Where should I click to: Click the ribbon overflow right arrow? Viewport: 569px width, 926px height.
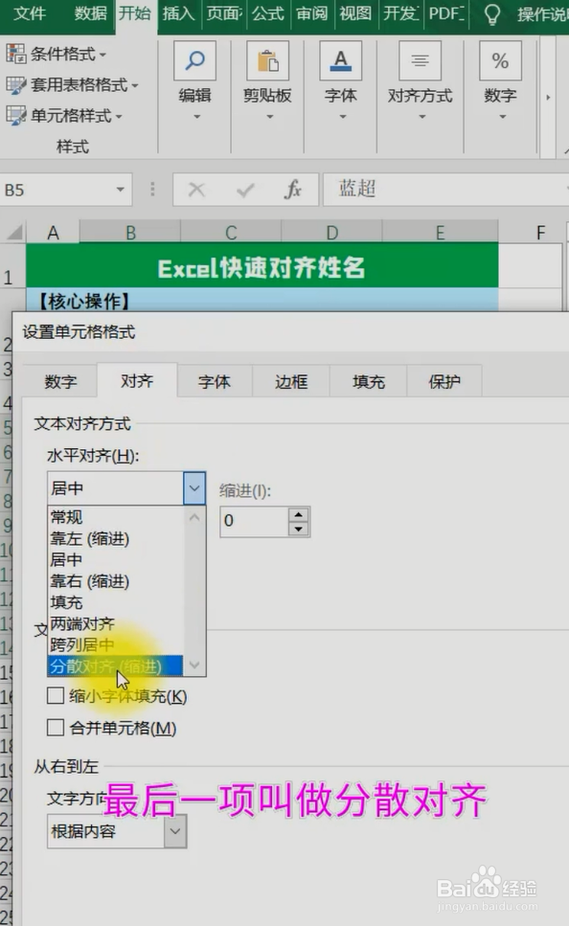pyautogui.click(x=548, y=98)
